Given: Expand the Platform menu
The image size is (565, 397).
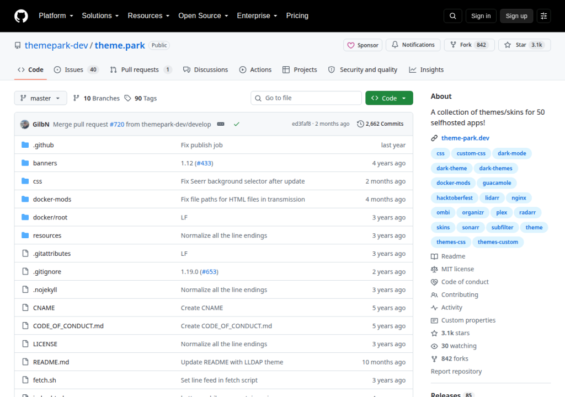Looking at the screenshot, I should [56, 15].
